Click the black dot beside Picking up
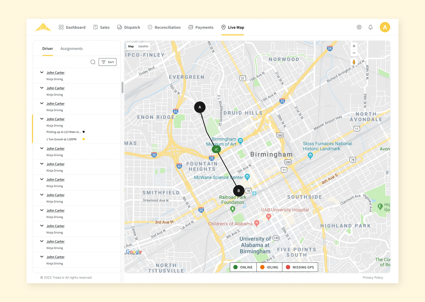Screen dimensions: 425x302 (x=84, y=132)
